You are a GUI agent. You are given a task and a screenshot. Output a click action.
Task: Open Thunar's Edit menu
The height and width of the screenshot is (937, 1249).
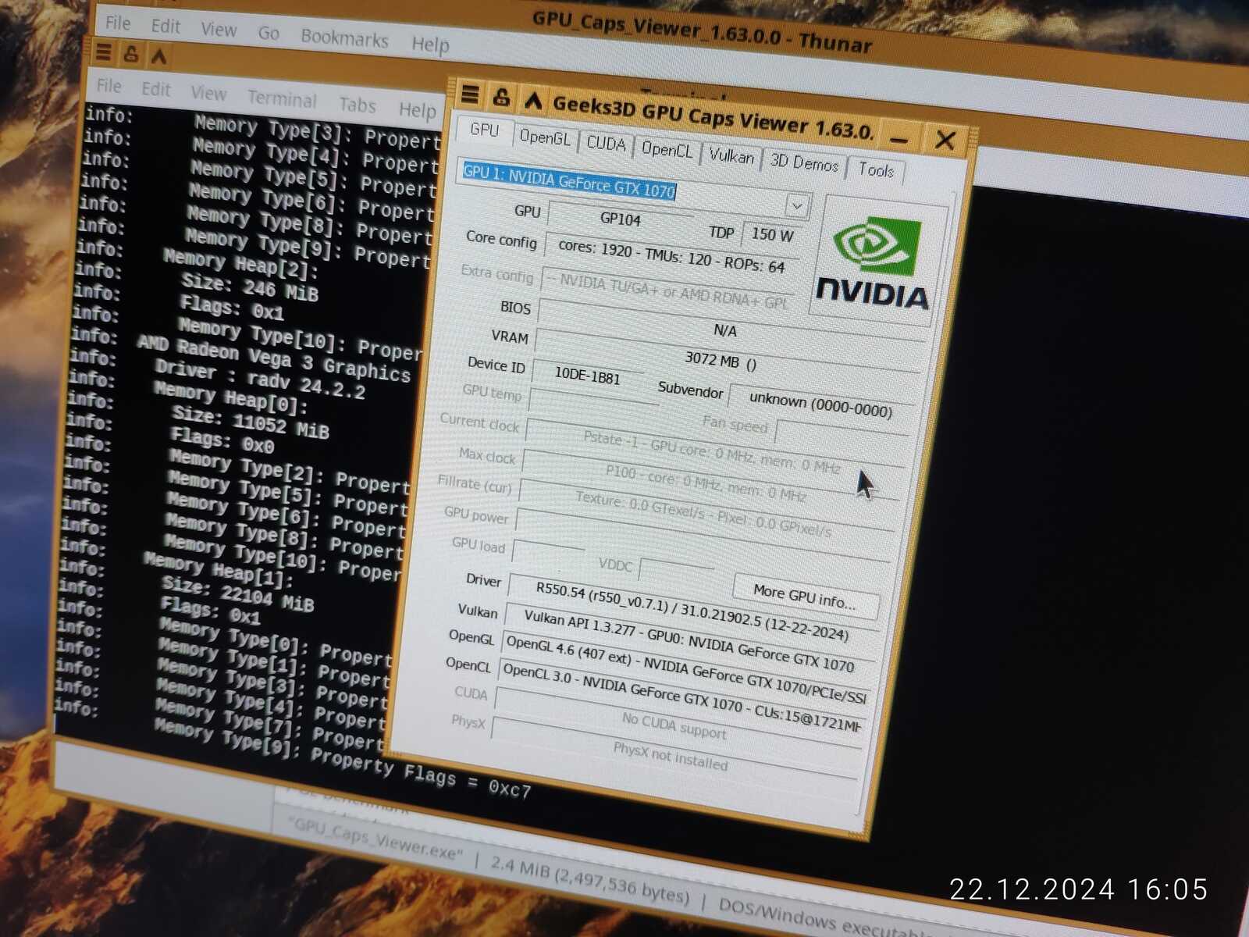click(x=165, y=26)
